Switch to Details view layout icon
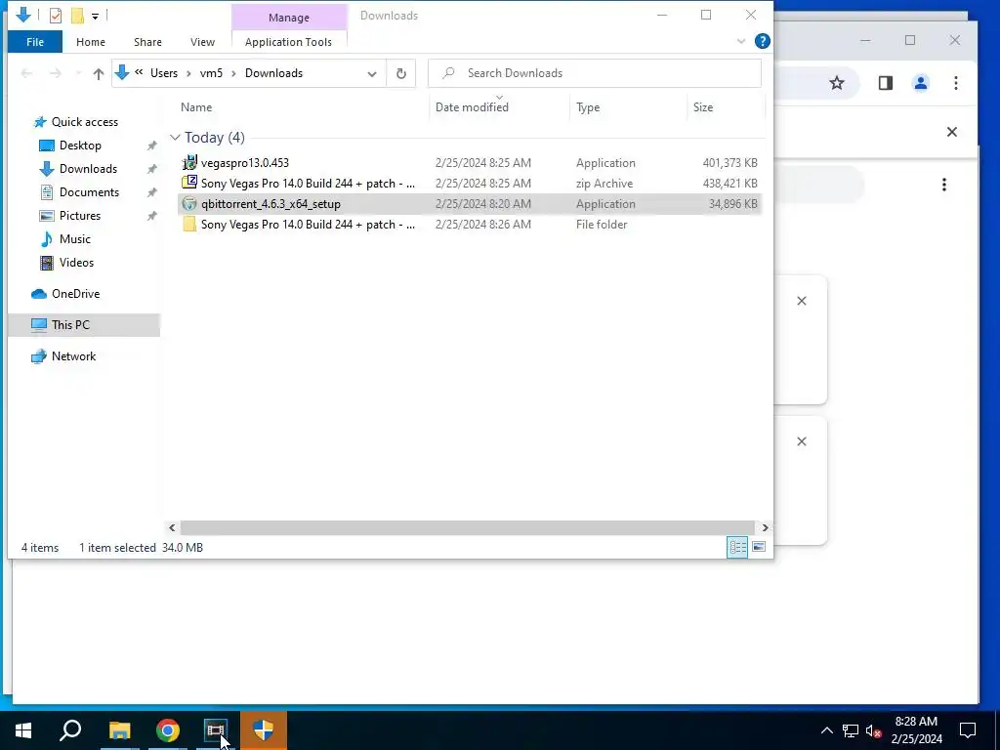The width and height of the screenshot is (1000, 750). (737, 547)
